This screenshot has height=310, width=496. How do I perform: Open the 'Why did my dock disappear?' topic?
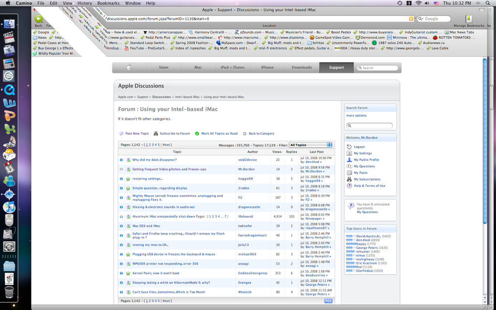click(155, 159)
